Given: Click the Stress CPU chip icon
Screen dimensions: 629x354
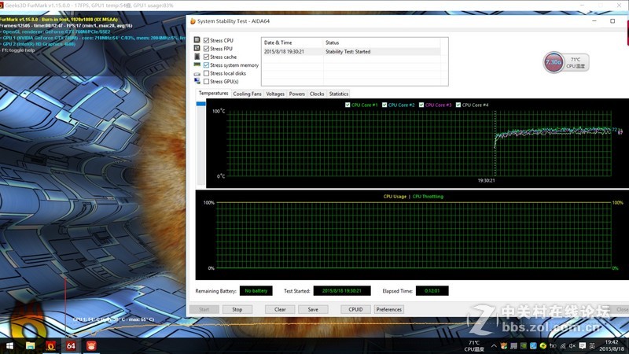Looking at the screenshot, I should pyautogui.click(x=197, y=40).
